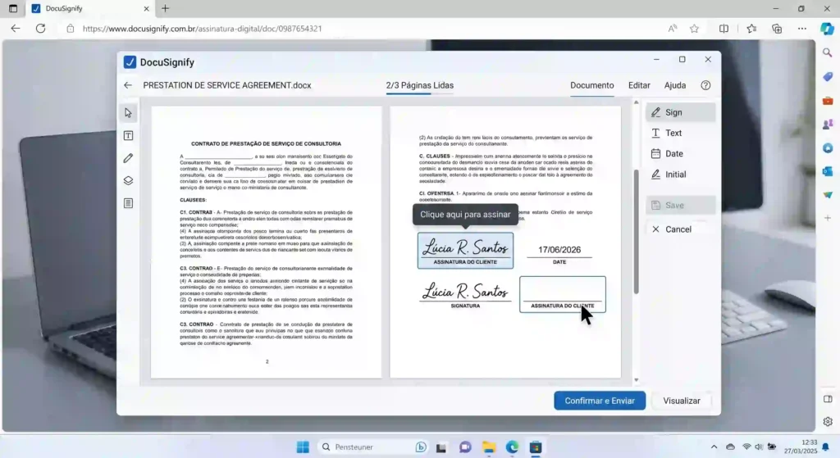The width and height of the screenshot is (840, 458).
Task: Choose the Text field option
Action: click(680, 134)
